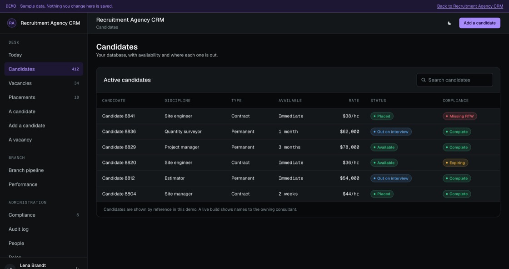
Task: Click the 1 month availability cell
Action: click(288, 132)
